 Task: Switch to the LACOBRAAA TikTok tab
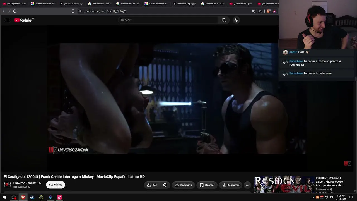[x=71, y=4]
